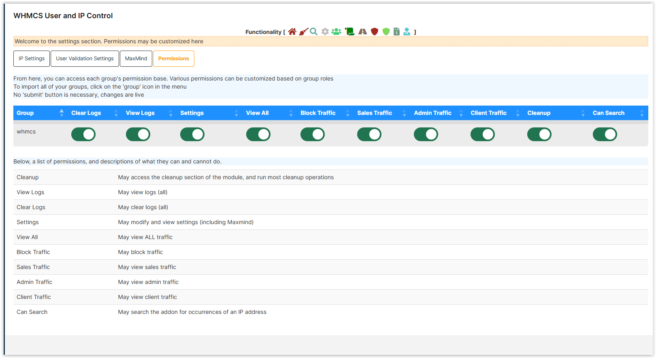Sort by Settings column header
The height and width of the screenshot is (358, 656).
210,113
